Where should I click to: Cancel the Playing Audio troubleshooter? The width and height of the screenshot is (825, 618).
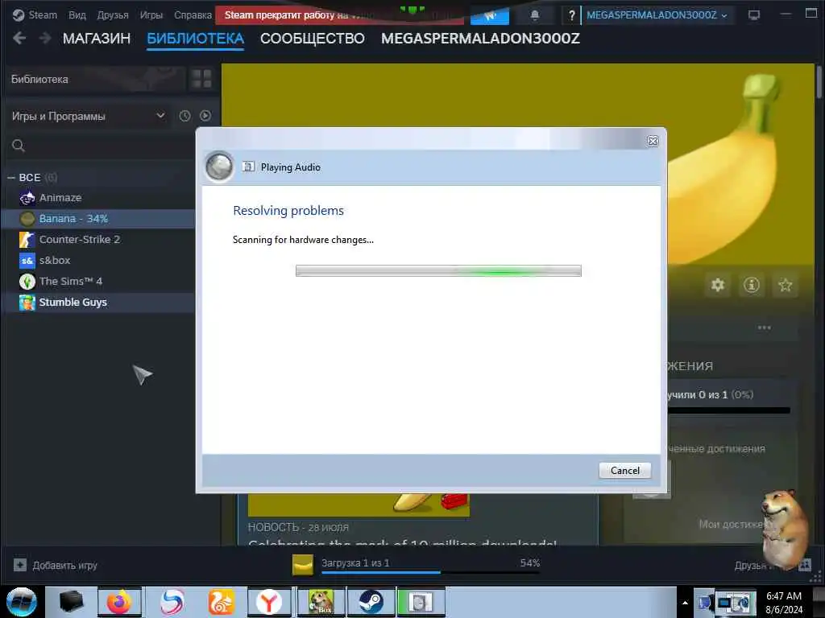point(624,470)
